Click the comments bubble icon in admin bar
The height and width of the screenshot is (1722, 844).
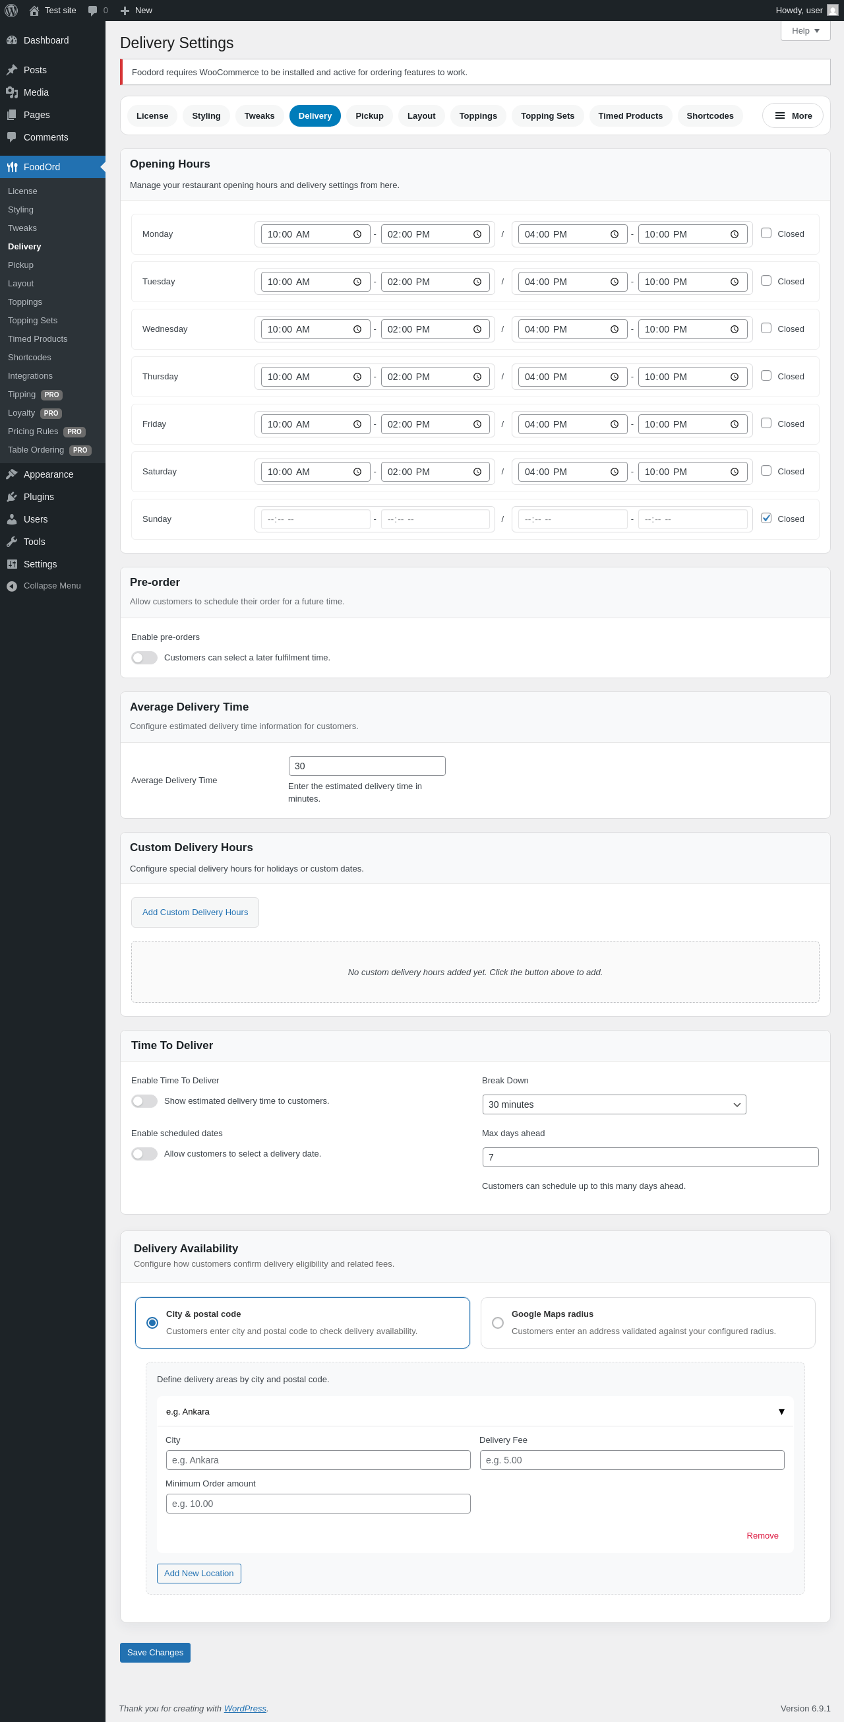click(x=93, y=11)
